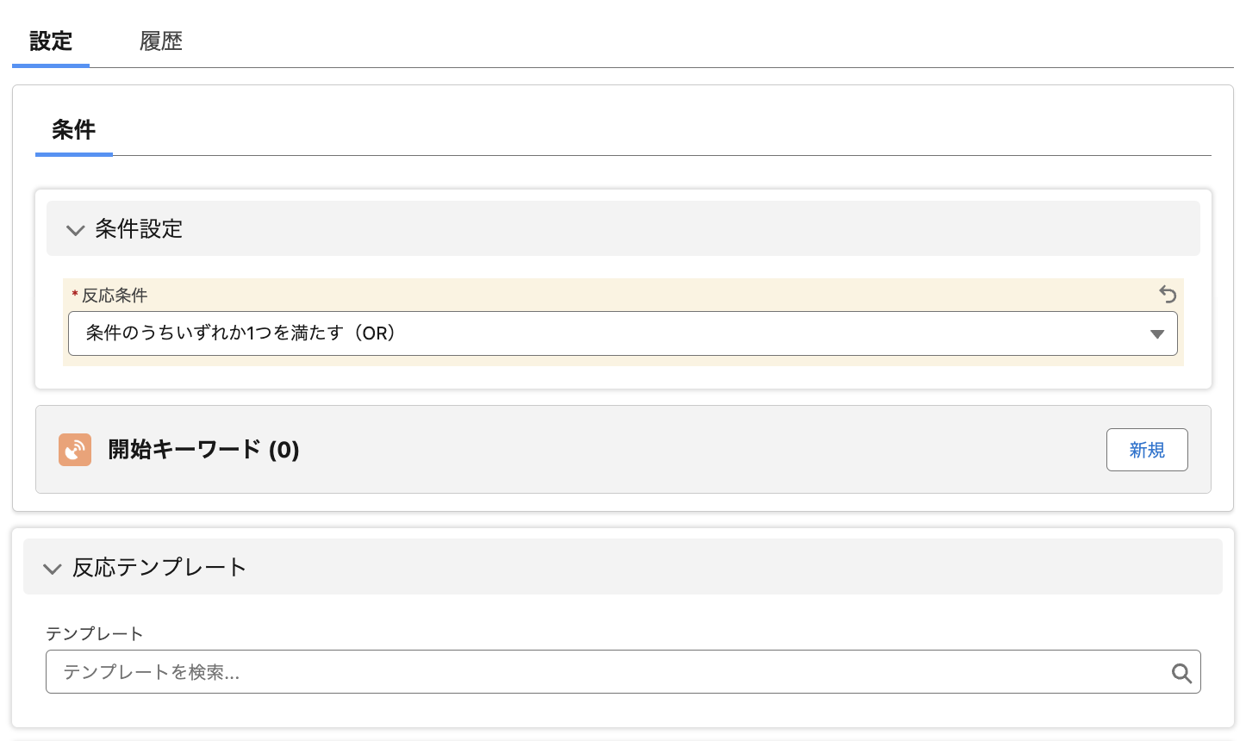Collapse the 条件設定 section chevron

coord(75,230)
